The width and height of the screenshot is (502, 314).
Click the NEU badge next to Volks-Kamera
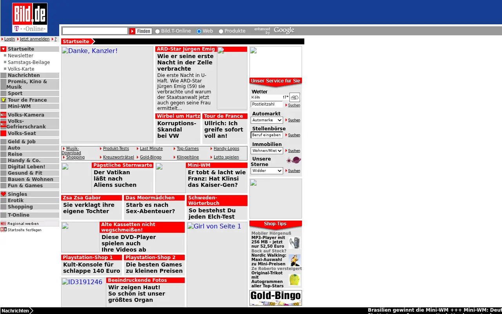[3, 115]
